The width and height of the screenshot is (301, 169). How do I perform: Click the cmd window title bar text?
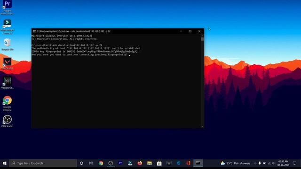73,31
